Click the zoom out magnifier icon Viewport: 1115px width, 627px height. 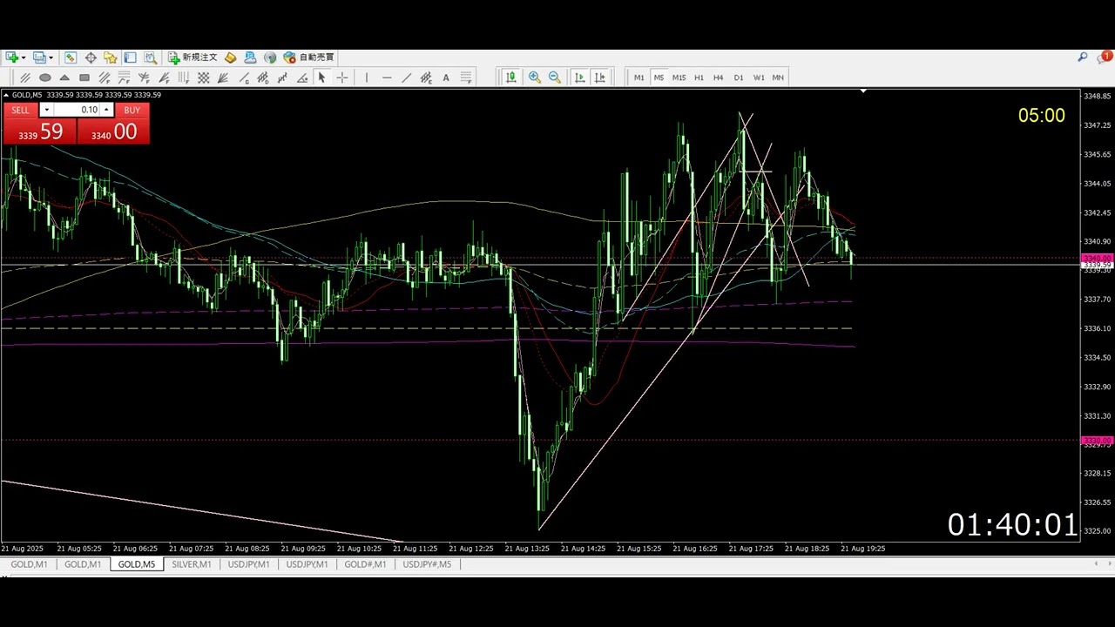point(554,78)
